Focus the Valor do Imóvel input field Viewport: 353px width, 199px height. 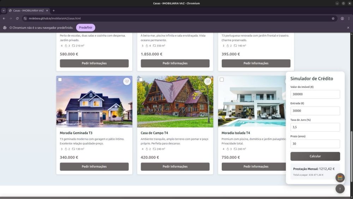tap(315, 94)
